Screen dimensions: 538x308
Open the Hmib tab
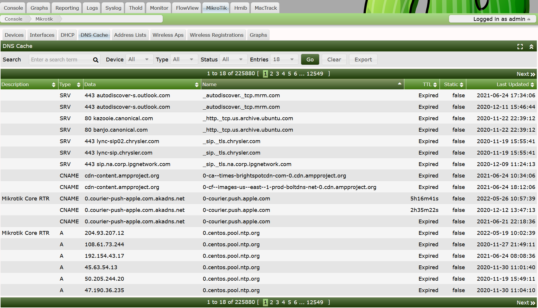(240, 8)
